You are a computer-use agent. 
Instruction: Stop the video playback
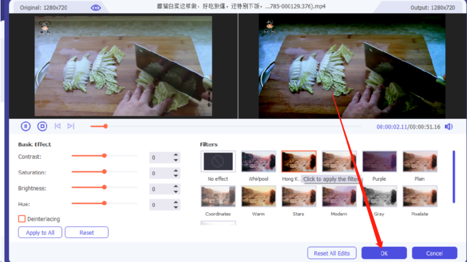coord(42,126)
